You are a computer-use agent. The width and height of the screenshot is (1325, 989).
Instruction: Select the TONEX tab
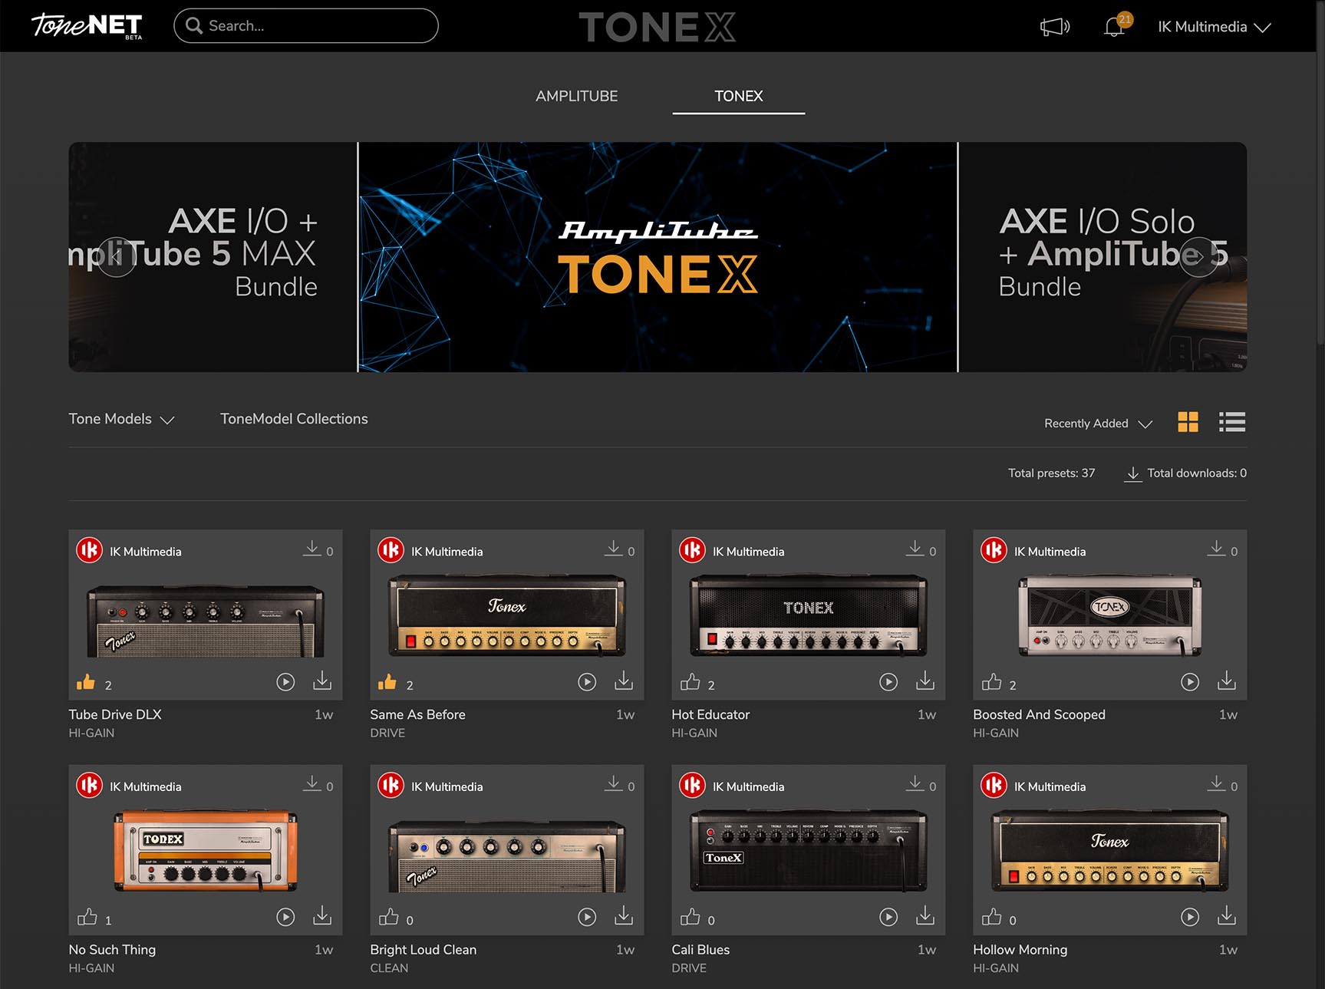(x=738, y=96)
